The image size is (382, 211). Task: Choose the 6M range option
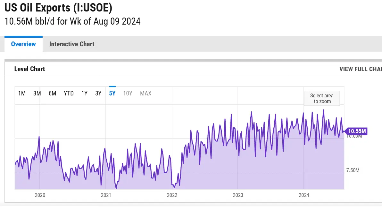coord(53,94)
